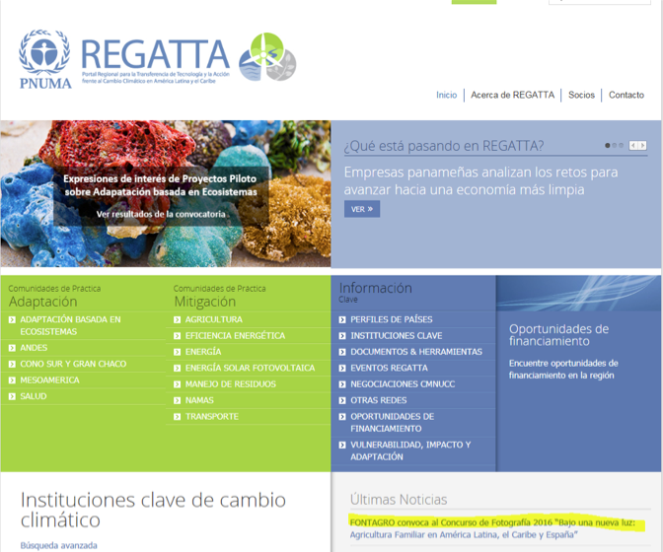Open INSTITUCIONES CLAVE link

pyautogui.click(x=397, y=336)
